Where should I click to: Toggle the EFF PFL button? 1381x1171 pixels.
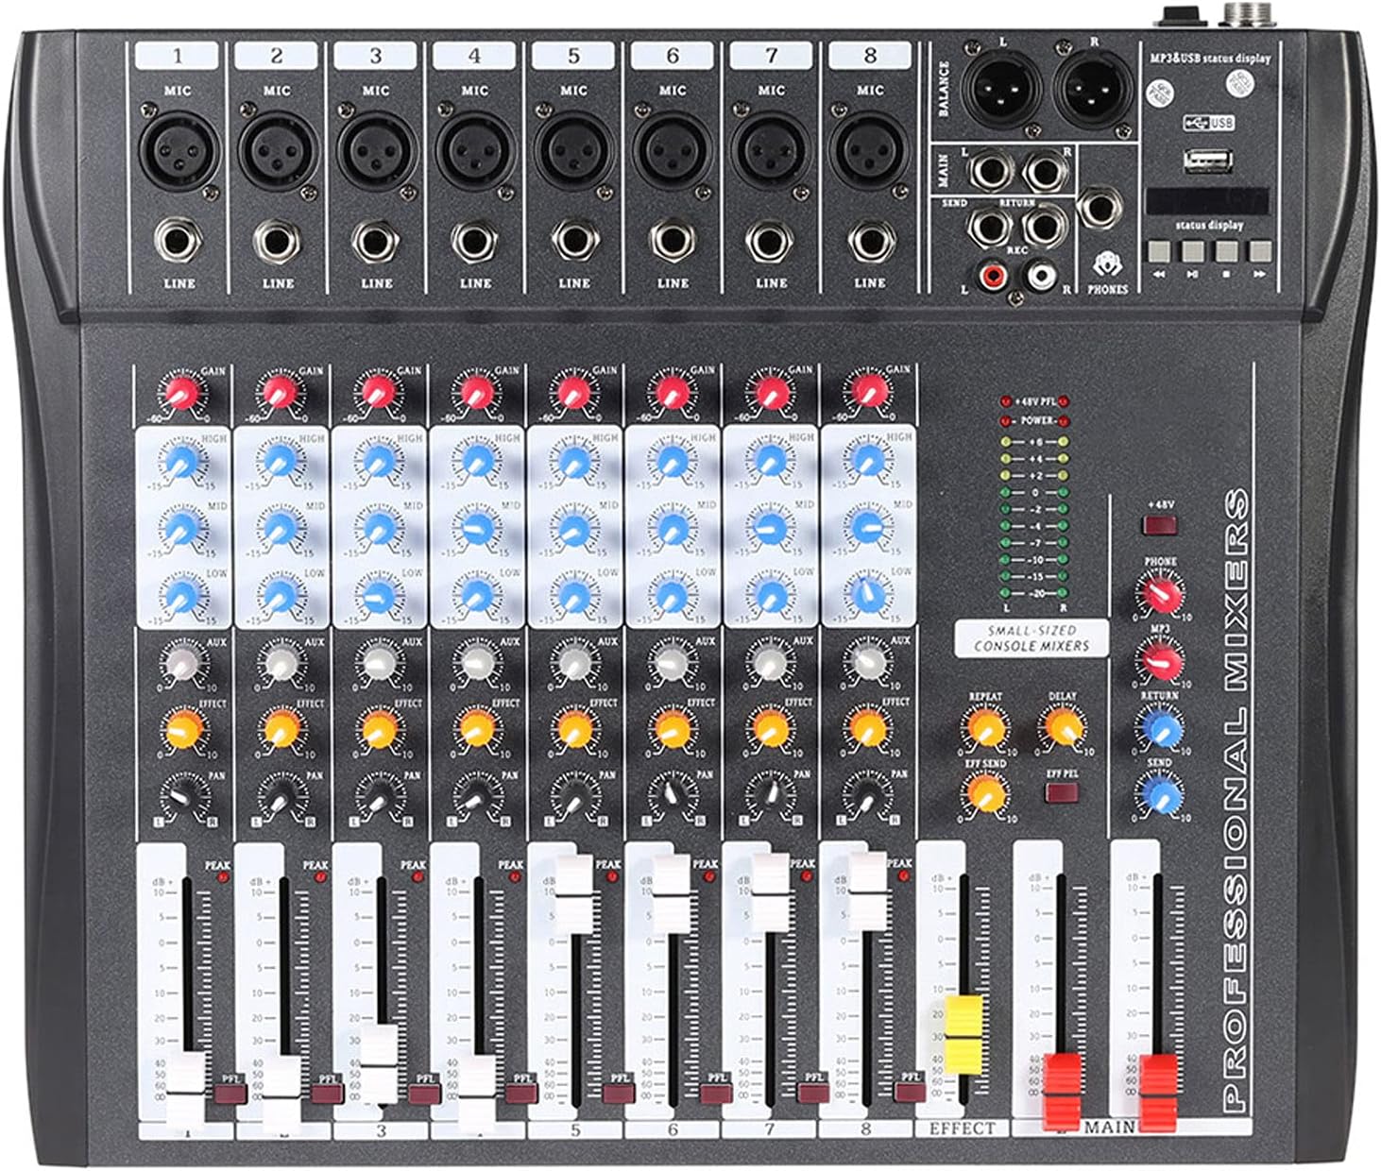1061,792
